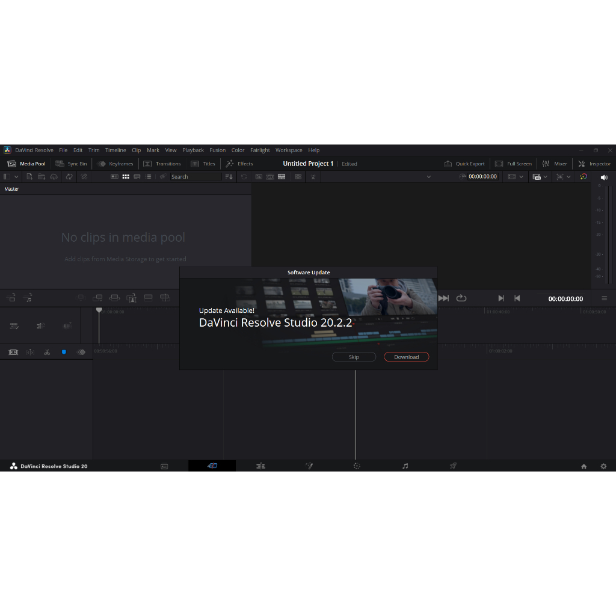Click the Search field in media pool
Image resolution: width=616 pixels, height=616 pixels.
click(x=196, y=177)
